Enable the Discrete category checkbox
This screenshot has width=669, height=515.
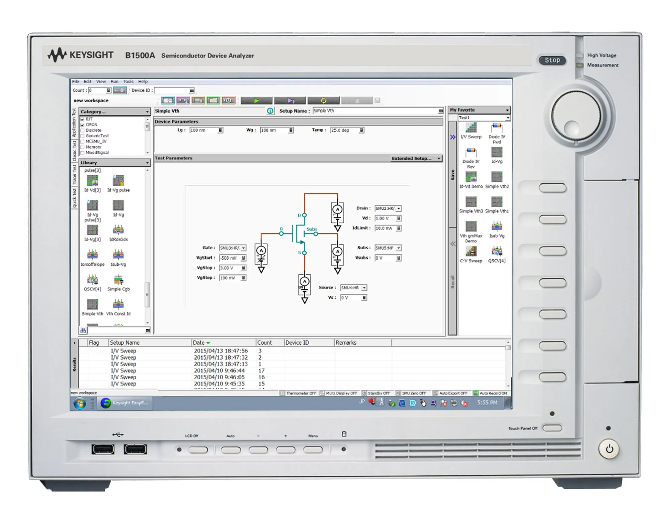point(82,130)
